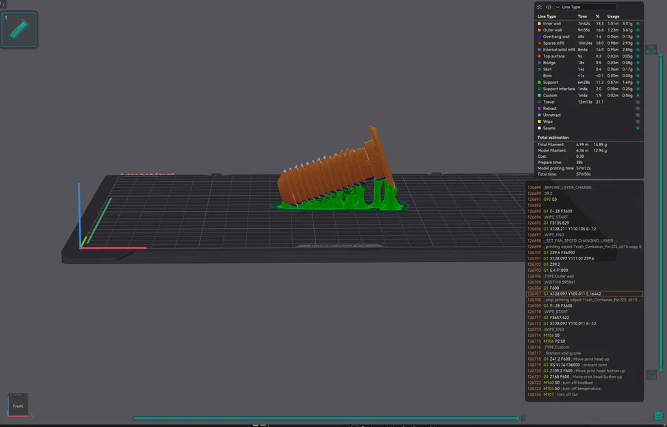Hide the Skirt line type
Image resolution: width=667 pixels, height=427 pixels.
(x=638, y=69)
